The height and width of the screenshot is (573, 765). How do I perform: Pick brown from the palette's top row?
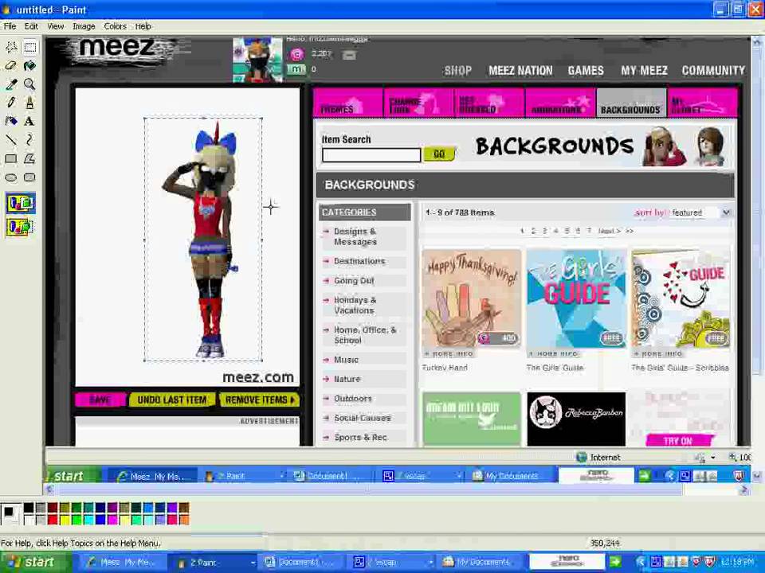[x=184, y=509]
